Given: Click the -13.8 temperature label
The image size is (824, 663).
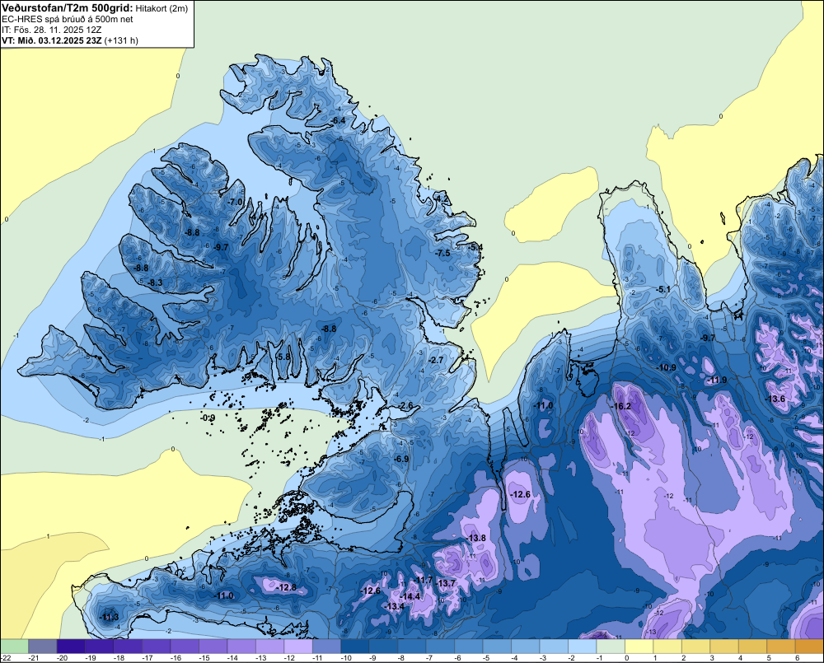Looking at the screenshot, I should click(476, 538).
